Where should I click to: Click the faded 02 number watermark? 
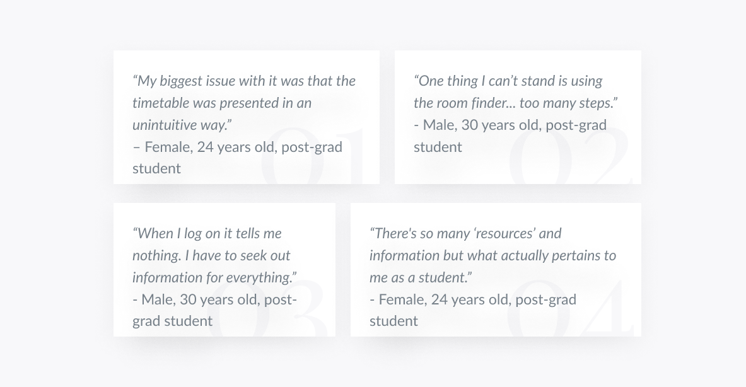coord(569,158)
